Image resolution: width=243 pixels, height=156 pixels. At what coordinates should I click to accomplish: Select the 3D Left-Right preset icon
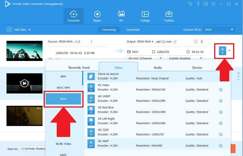tap(91, 121)
